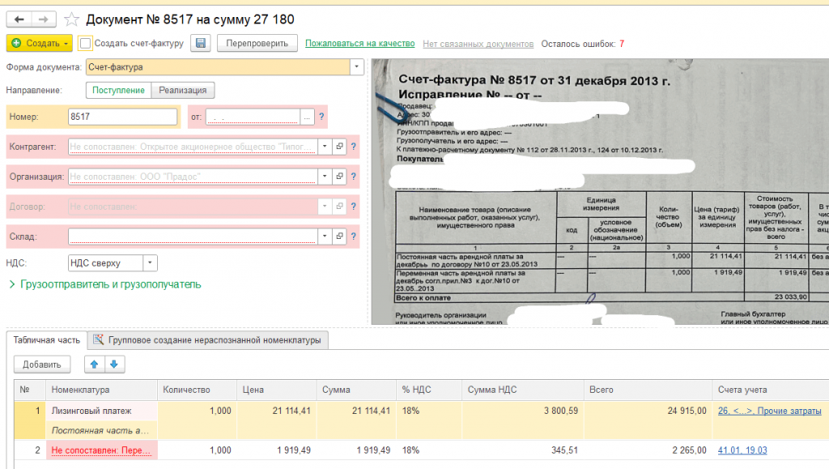Open the Контрагент dropdown list
The width and height of the screenshot is (829, 469).
tap(325, 147)
